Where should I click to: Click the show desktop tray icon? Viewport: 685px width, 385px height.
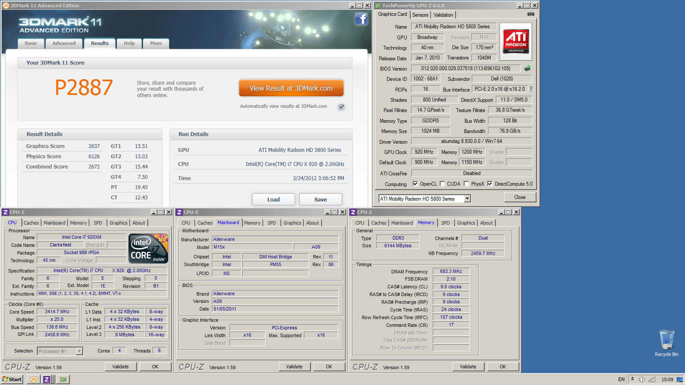(x=679, y=379)
